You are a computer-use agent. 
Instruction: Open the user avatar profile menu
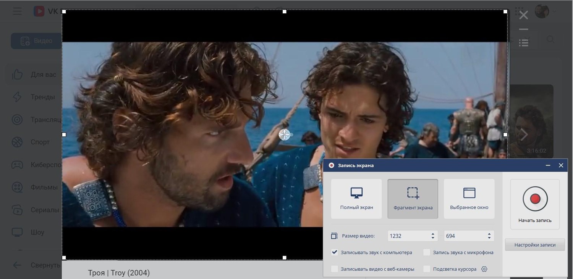(x=542, y=11)
